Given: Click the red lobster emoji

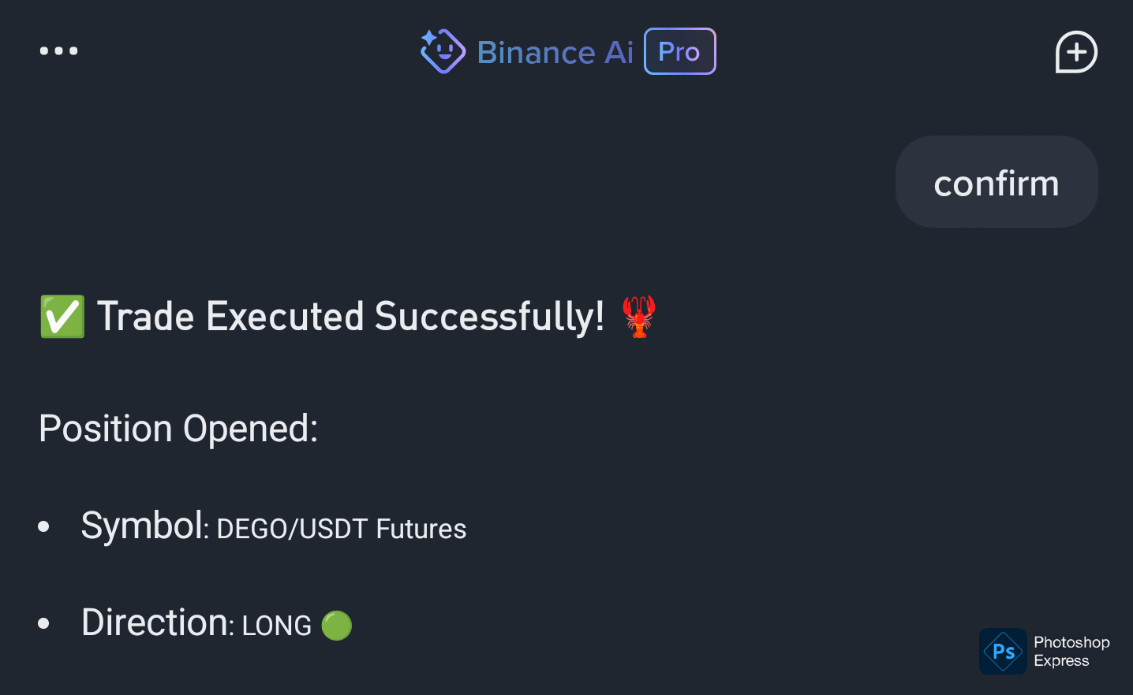Looking at the screenshot, I should click(x=638, y=317).
